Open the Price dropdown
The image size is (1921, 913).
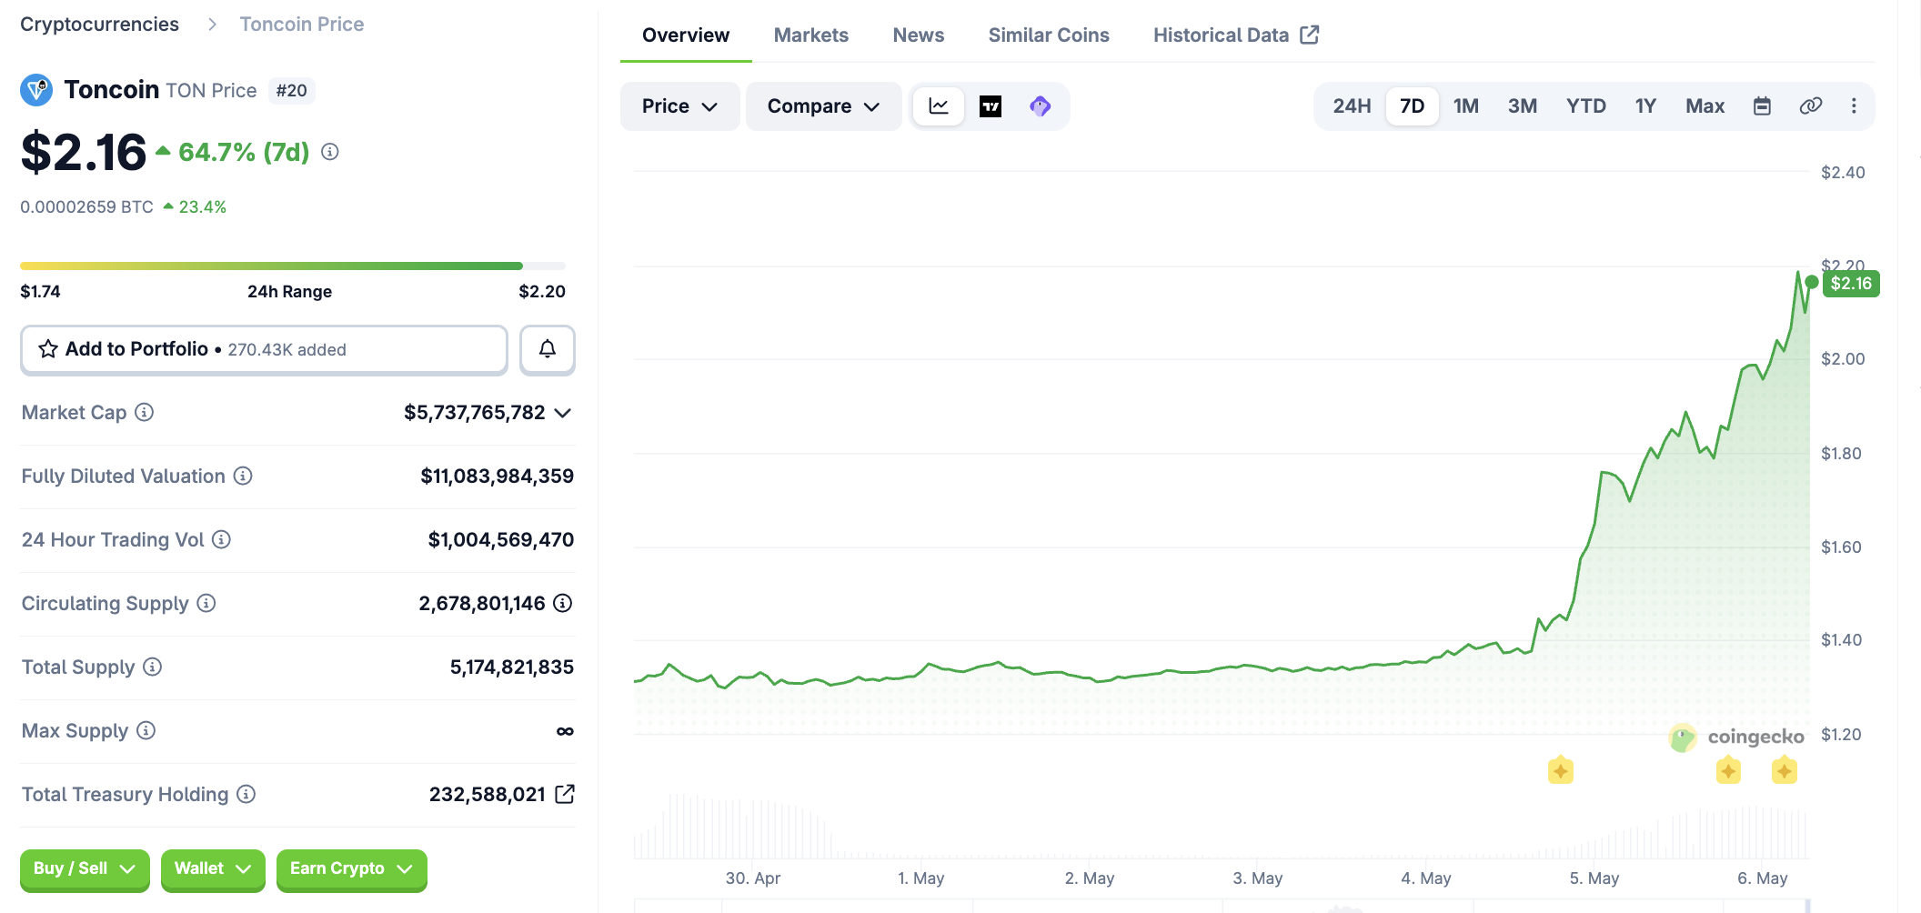(x=679, y=106)
